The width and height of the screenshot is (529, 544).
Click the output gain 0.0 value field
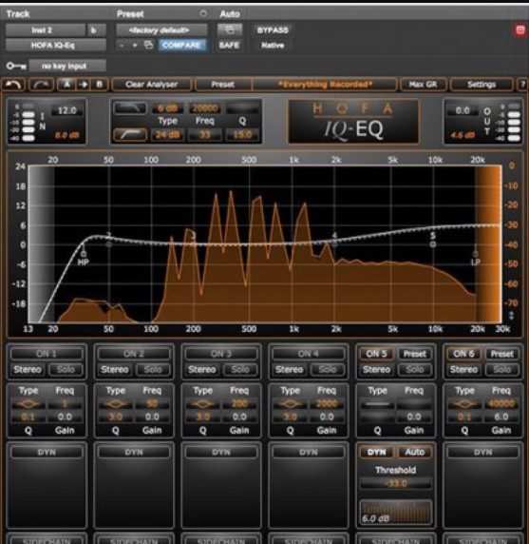click(463, 110)
